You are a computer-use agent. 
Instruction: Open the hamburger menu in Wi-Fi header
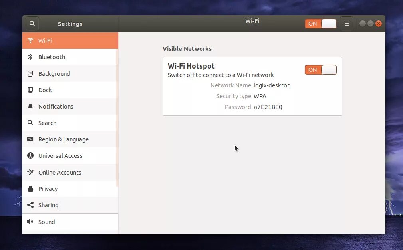click(x=346, y=24)
